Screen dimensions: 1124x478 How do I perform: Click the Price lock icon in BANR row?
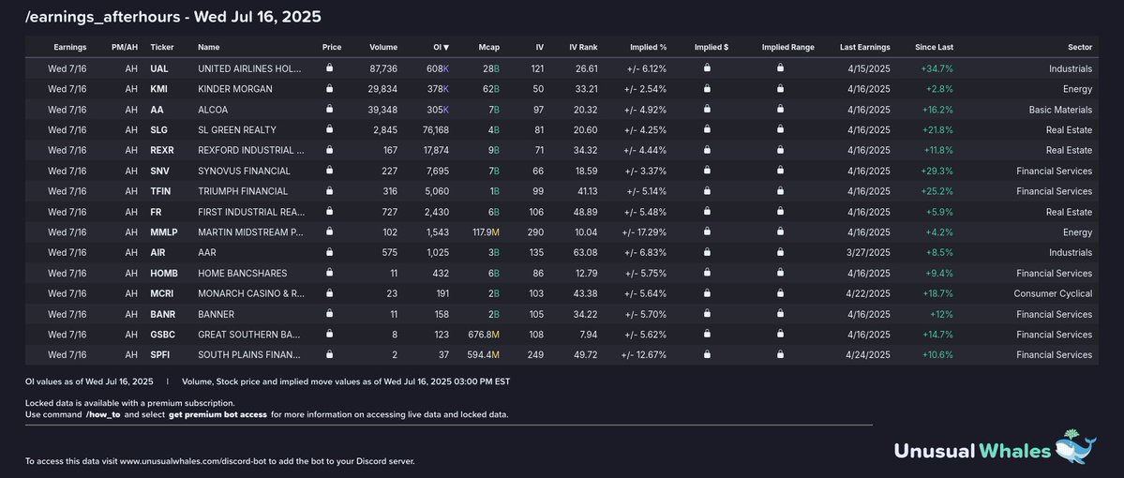coord(329,313)
